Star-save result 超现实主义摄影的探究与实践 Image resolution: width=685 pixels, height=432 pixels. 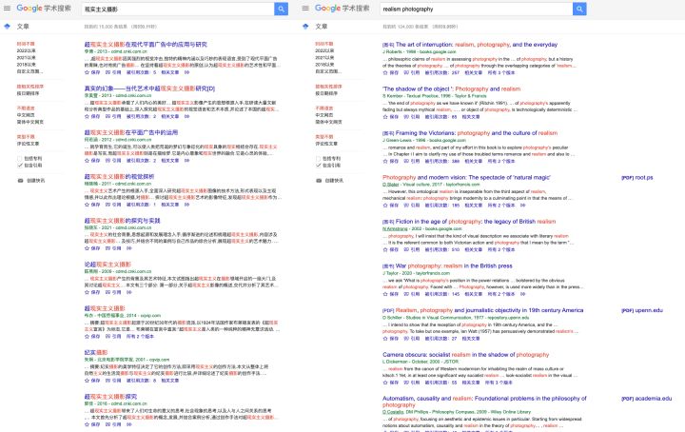(x=87, y=248)
